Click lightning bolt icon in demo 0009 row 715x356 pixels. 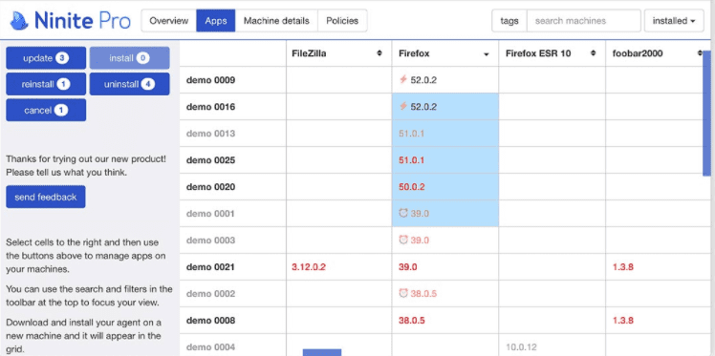[403, 79]
